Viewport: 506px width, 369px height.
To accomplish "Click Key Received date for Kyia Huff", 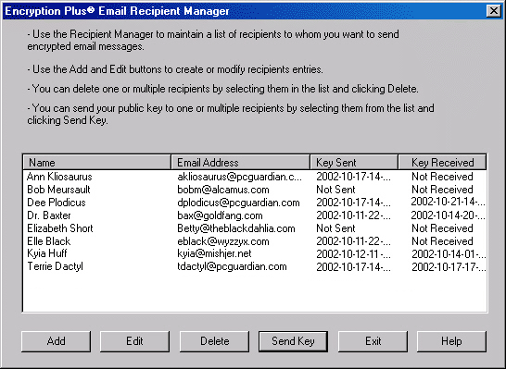I will tap(449, 254).
